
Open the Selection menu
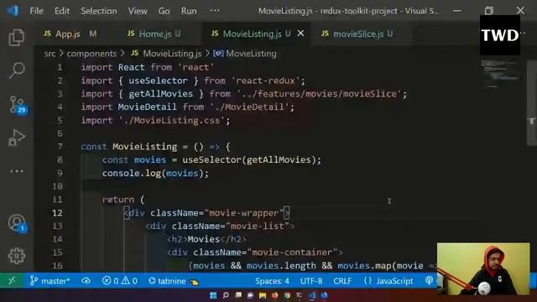(99, 11)
